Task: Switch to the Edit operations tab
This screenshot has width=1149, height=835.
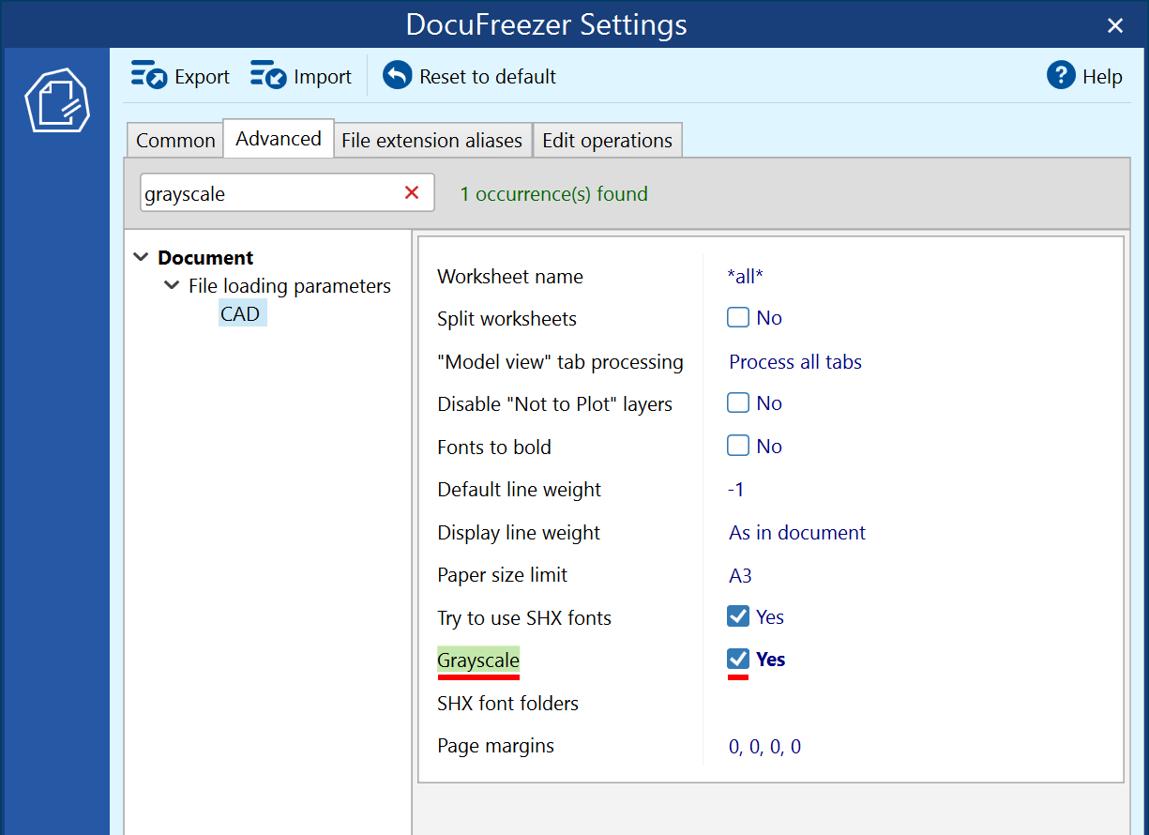Action: tap(607, 140)
